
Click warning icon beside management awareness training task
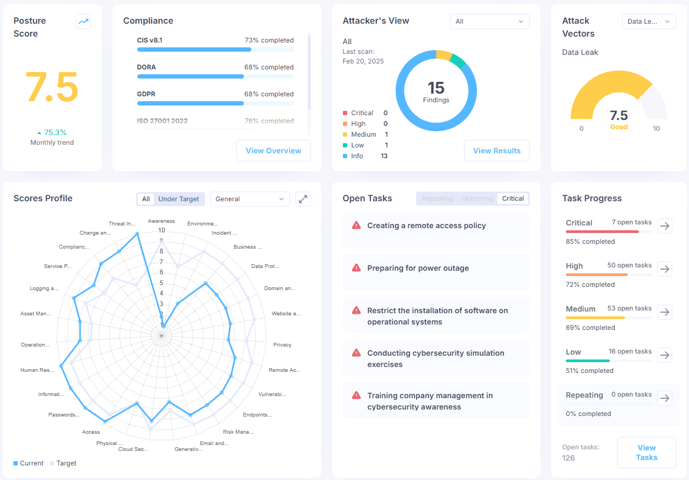click(356, 396)
